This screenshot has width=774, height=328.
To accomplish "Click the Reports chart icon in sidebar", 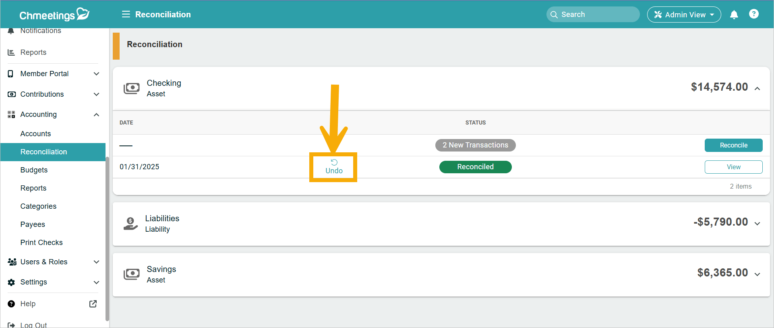I will [11, 52].
